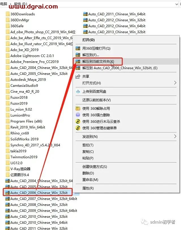Viewport: 181px width, 230px height.
Task: Click 360 icon beside 使用 360进行木马云查杀
Action: [x=78, y=121]
